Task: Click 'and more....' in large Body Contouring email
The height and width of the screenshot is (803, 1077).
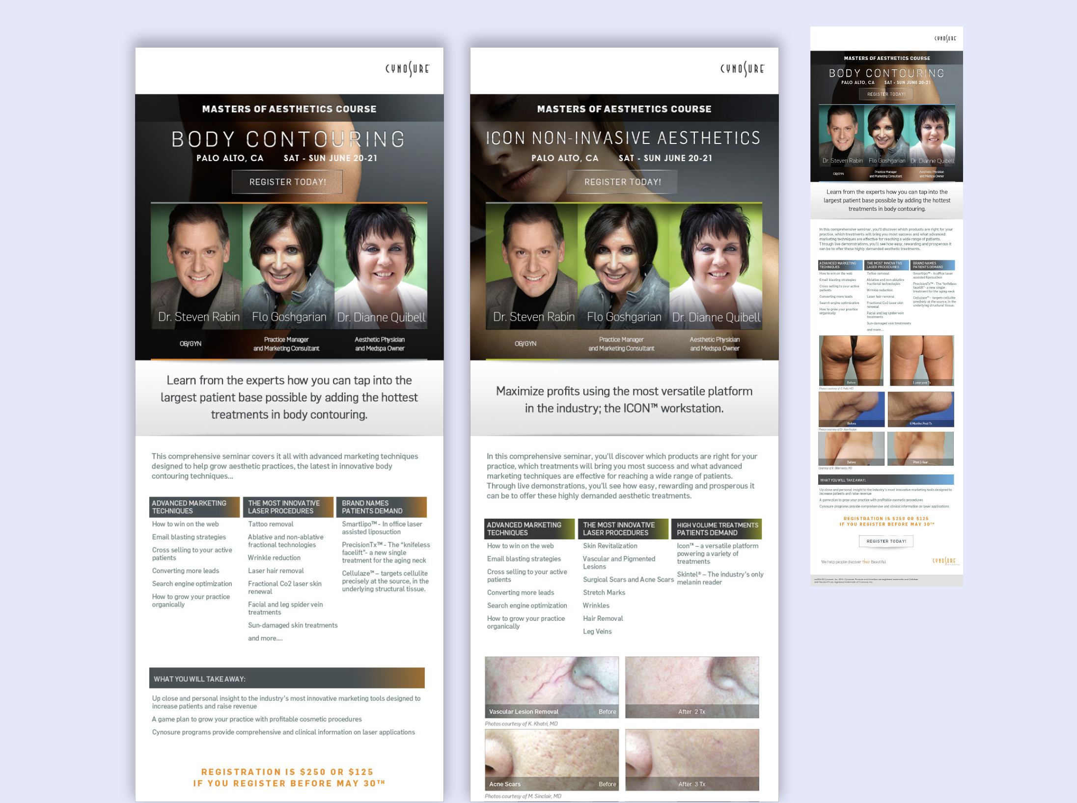Action: pos(265,638)
